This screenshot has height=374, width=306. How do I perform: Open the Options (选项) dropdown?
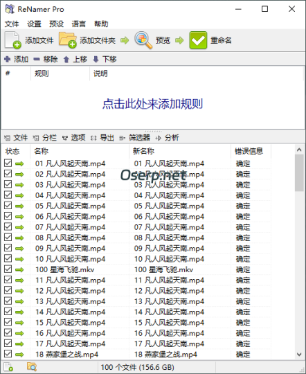pos(73,138)
